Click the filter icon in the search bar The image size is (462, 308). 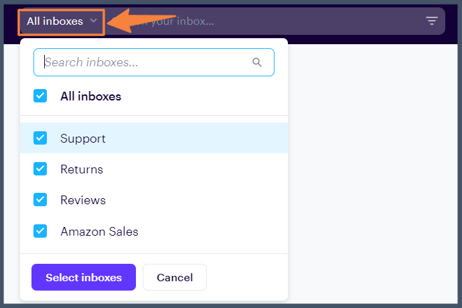pos(432,21)
